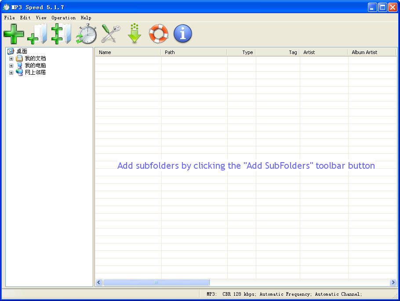Open the Edit menu
The height and width of the screenshot is (301, 400).
(x=25, y=18)
